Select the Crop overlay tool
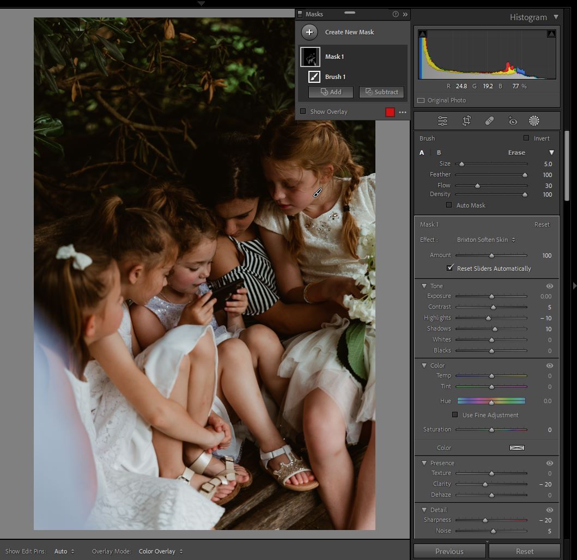This screenshot has width=577, height=560. [466, 121]
